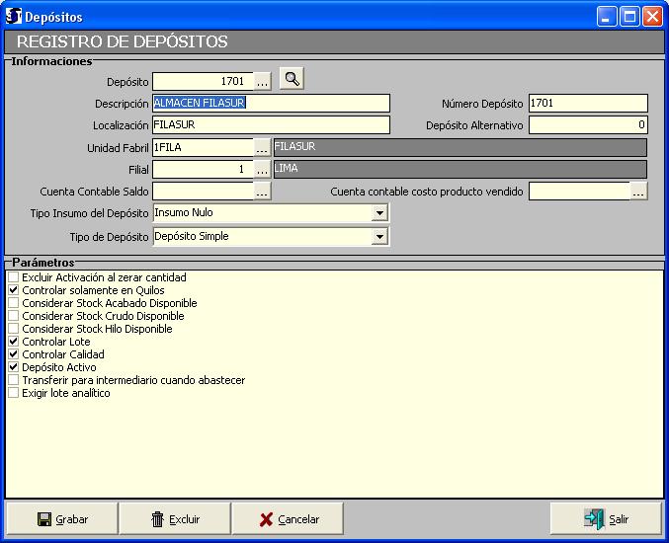
Task: Click browse button beside Filial field
Action: tap(262, 169)
